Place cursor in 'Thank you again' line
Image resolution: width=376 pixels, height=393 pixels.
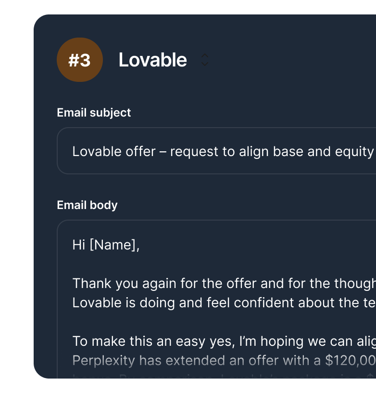tap(221, 284)
